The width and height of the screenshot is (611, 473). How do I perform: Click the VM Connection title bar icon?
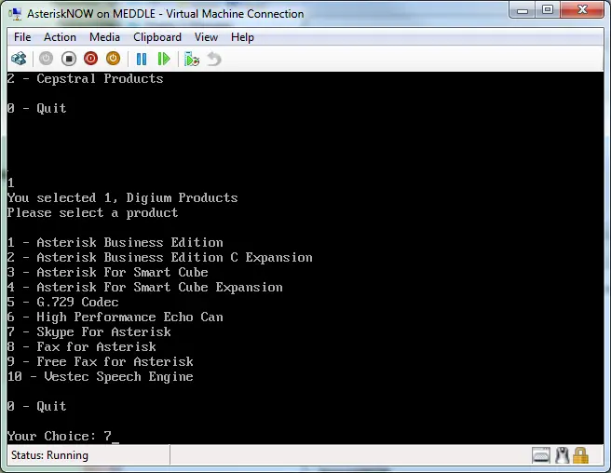click(15, 14)
